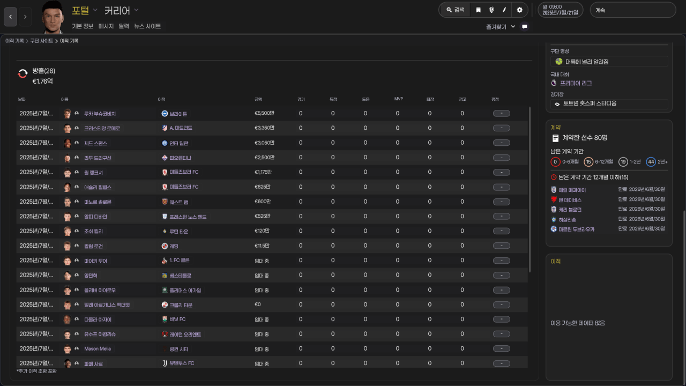Image resolution: width=686 pixels, height=386 pixels.
Task: Open the 달력 tab
Action: point(124,26)
